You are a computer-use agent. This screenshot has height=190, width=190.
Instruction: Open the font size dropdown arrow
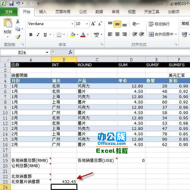(x=87, y=24)
